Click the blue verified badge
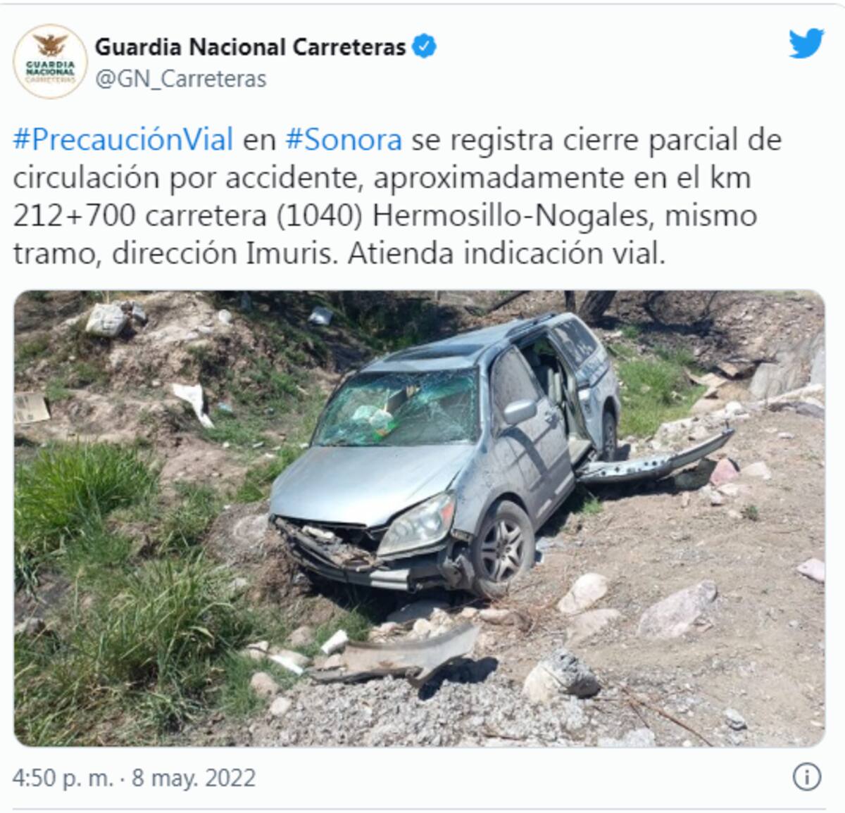Screen dimensions: 845x813 425,46
